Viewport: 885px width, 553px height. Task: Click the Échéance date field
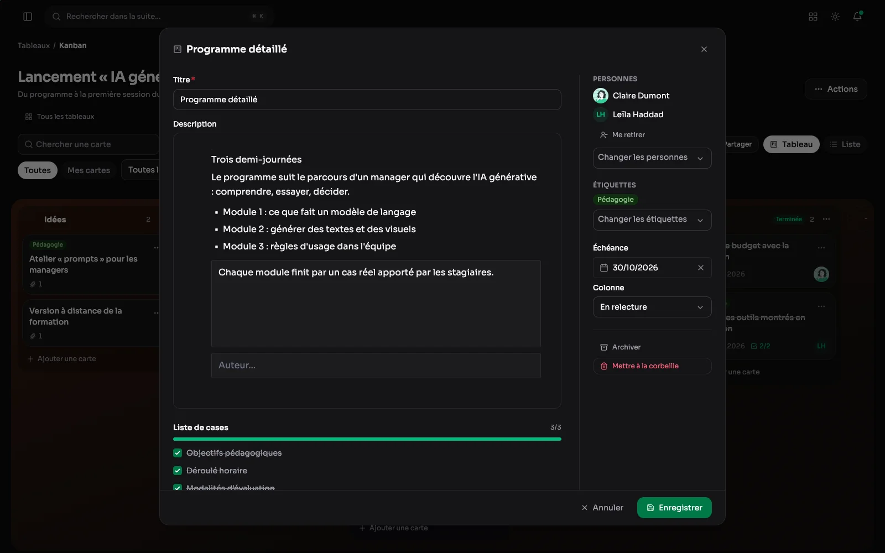[652, 268]
